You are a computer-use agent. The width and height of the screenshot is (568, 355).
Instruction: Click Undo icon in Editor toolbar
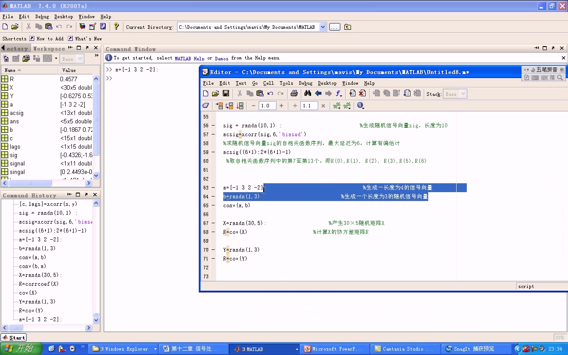click(270, 93)
